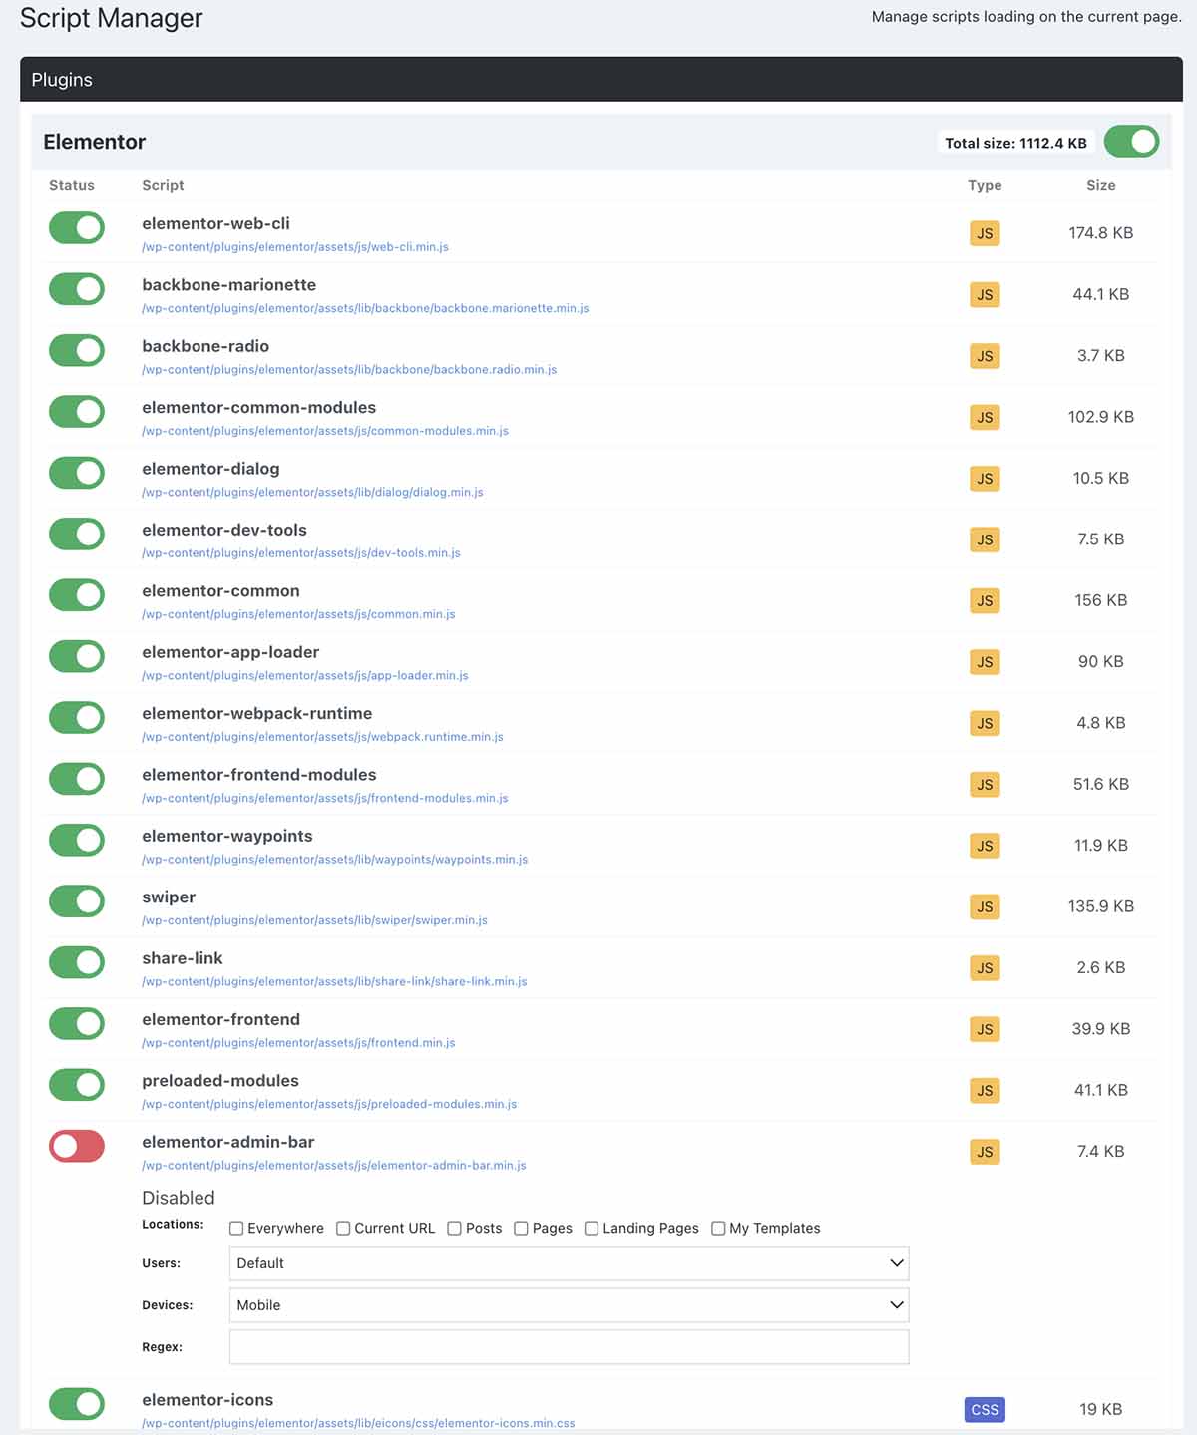Disable the backbone-marionette script switch
This screenshot has height=1435, width=1197.
[77, 289]
